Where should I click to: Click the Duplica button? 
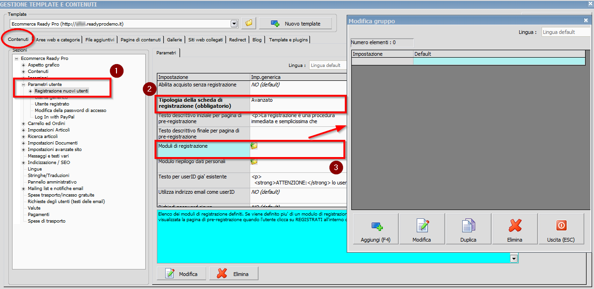(468, 231)
